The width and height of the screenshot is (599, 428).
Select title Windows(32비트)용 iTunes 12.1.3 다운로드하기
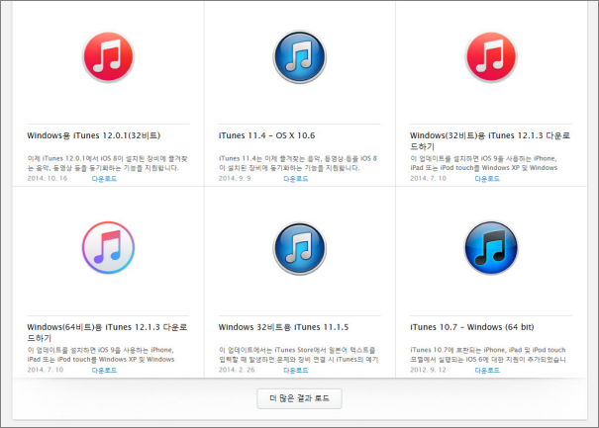point(490,140)
